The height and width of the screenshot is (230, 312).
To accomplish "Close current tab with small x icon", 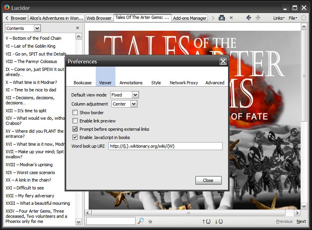I will 231,18.
